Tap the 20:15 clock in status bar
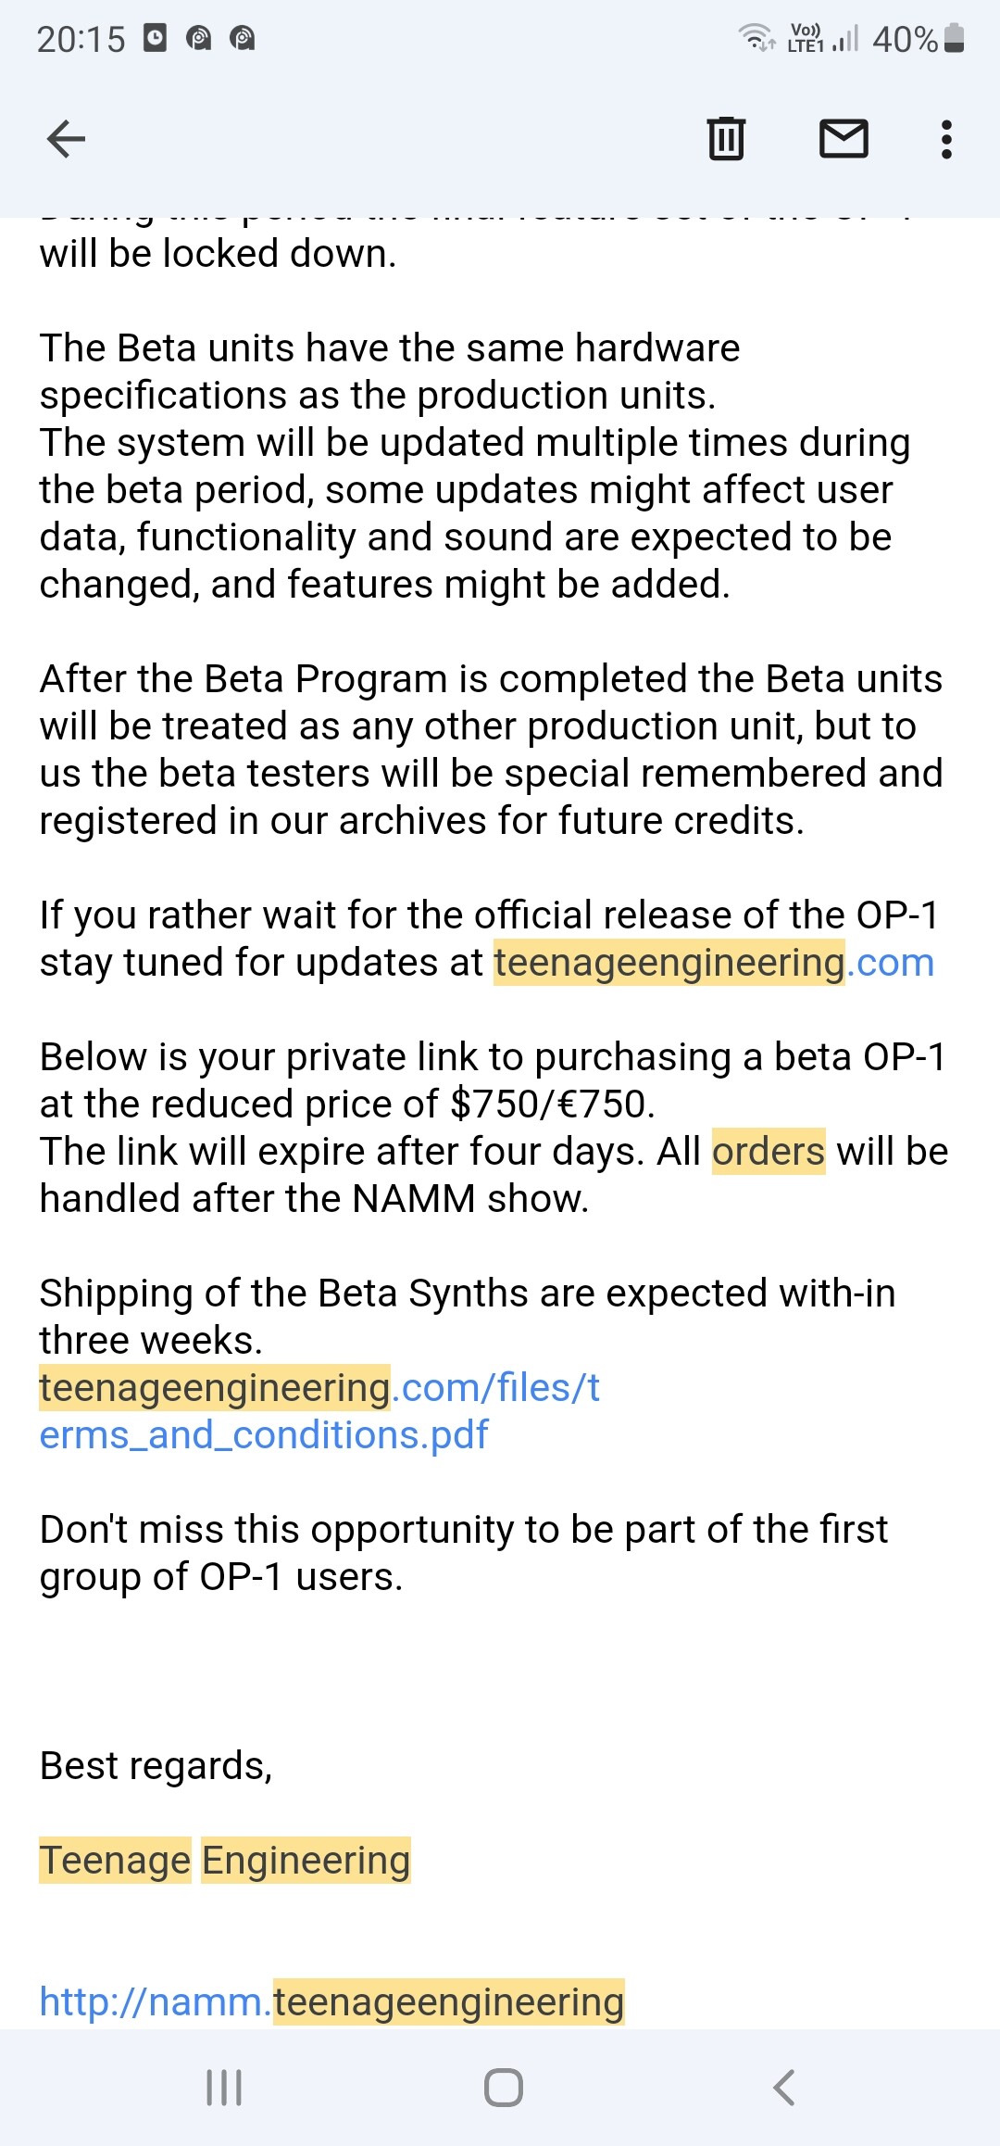Viewport: 1000px width, 2146px height. pyautogui.click(x=81, y=39)
